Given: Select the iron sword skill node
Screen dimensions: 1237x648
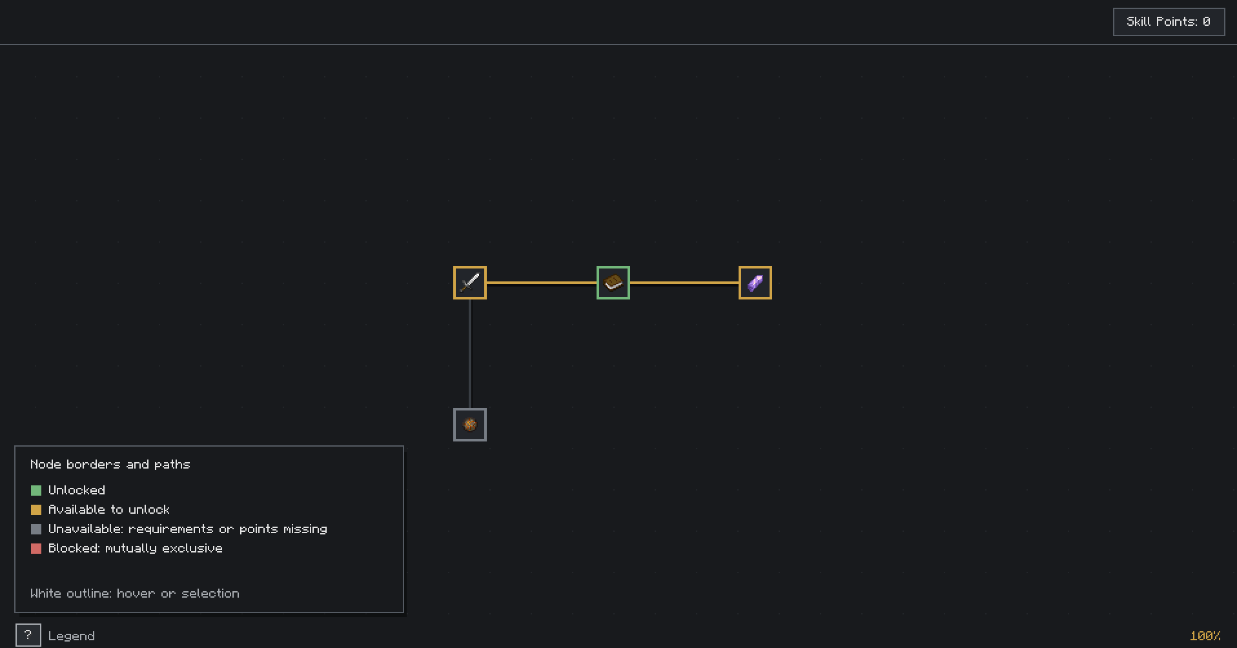Looking at the screenshot, I should click(470, 283).
